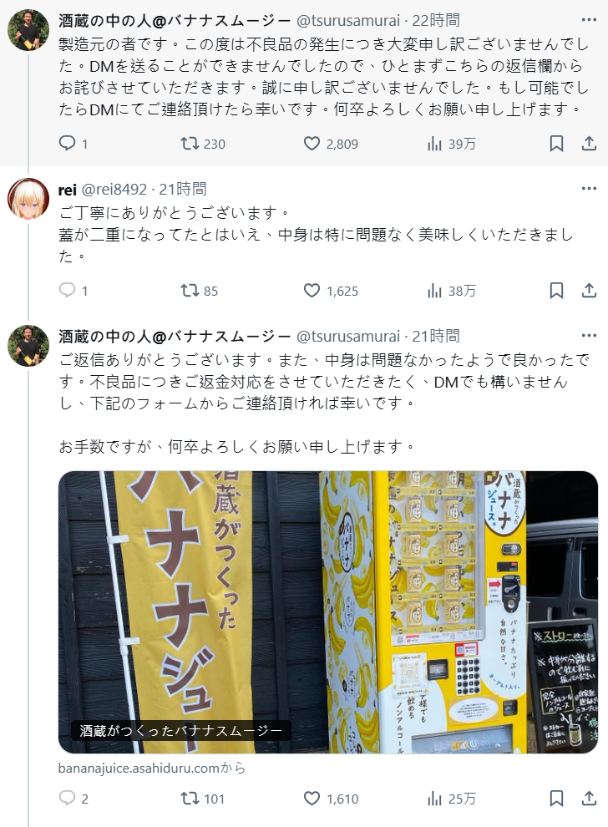Share the first tweet from tsurusamurai
The width and height of the screenshot is (608, 827).
pyautogui.click(x=589, y=144)
